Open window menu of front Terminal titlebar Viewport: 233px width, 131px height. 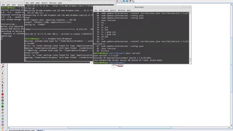pyautogui.click(x=95, y=7)
